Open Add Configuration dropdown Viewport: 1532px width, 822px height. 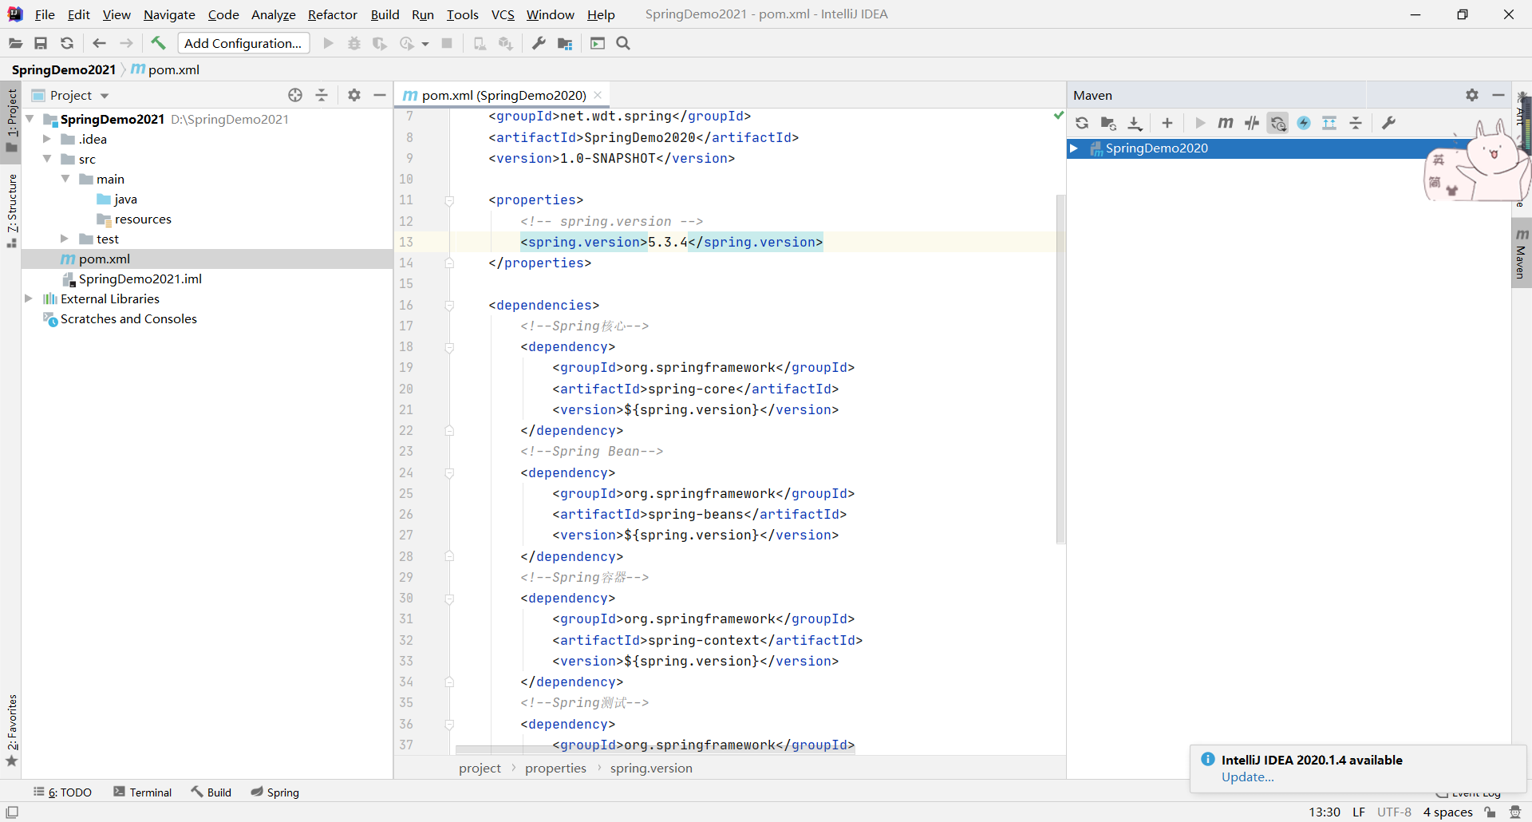[x=243, y=43]
